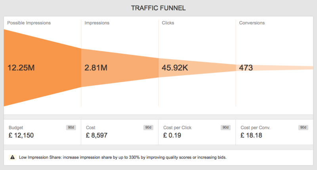Click the Clicks column label

(x=168, y=23)
